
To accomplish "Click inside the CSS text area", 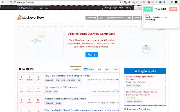I will (x=161, y=20).
